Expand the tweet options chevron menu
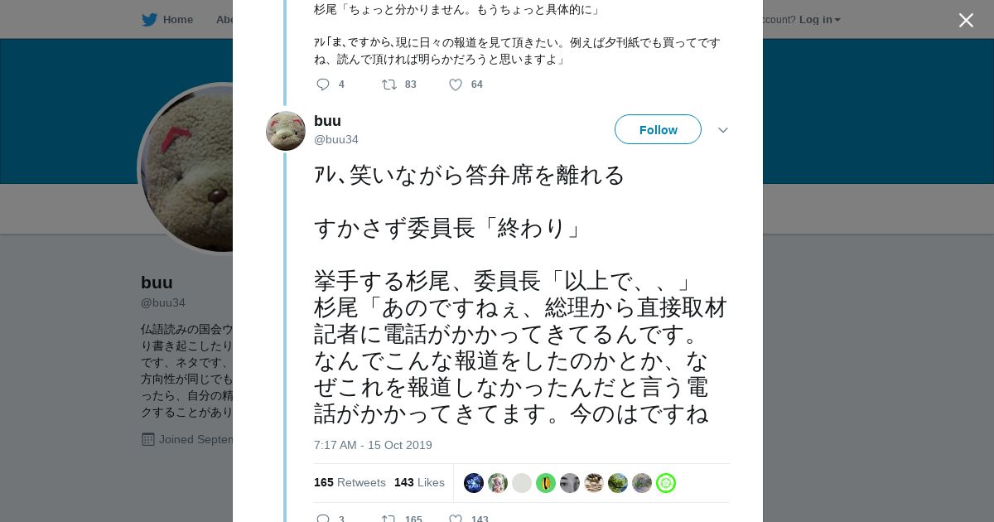Viewport: 994px width, 522px height. point(722,130)
